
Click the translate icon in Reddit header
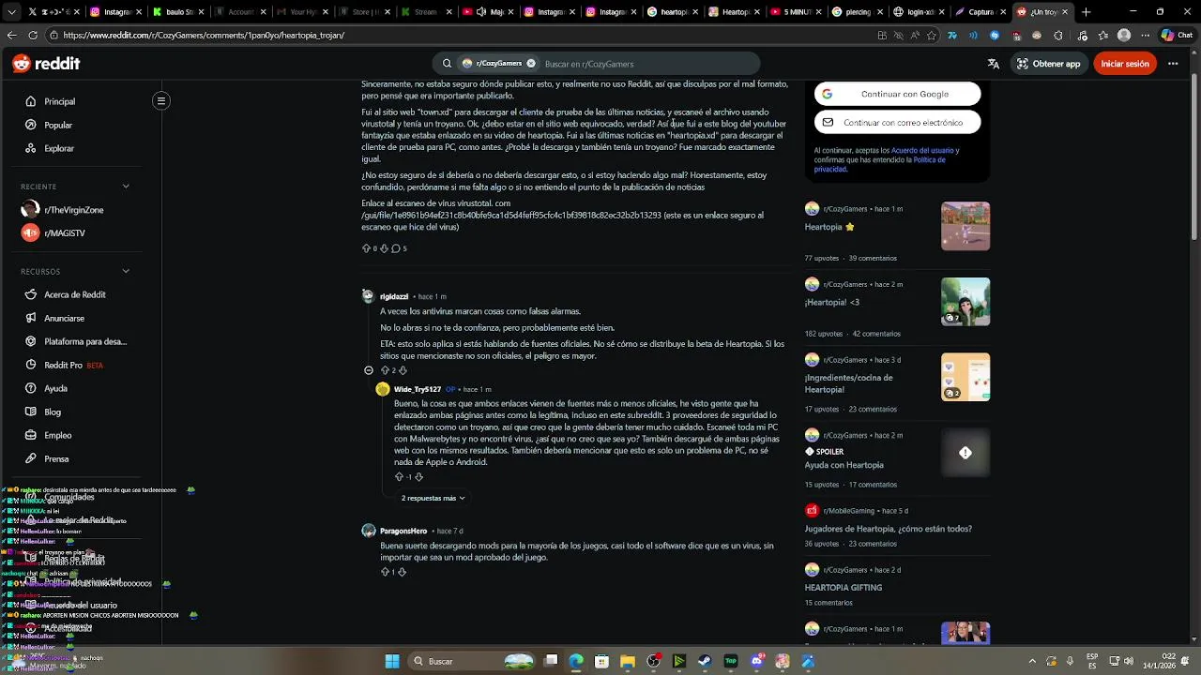(994, 64)
